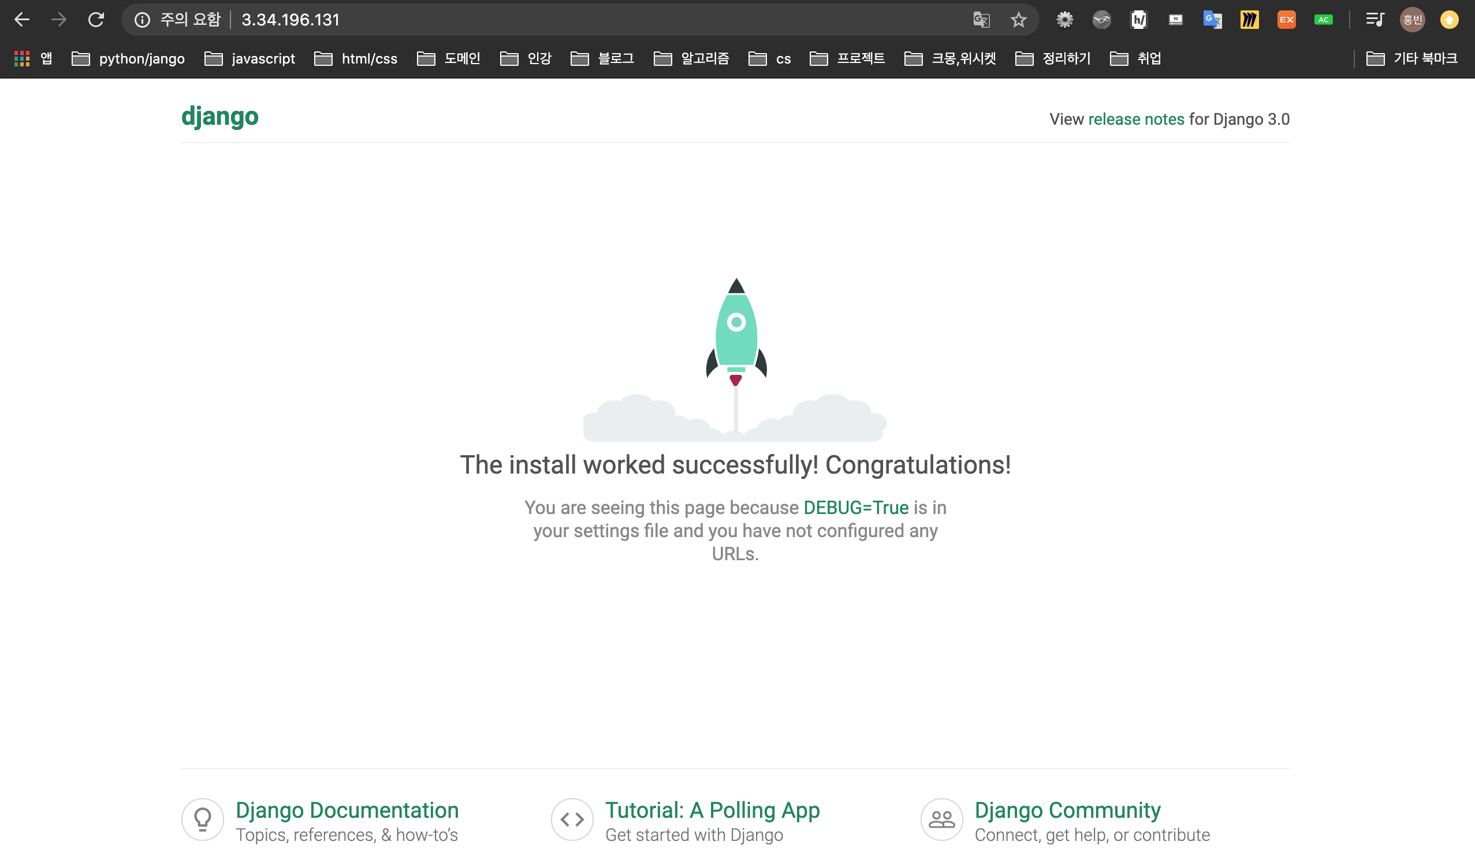The image size is (1475, 864).
Task: Open the 프로젝트 bookmark folder
Action: (847, 58)
